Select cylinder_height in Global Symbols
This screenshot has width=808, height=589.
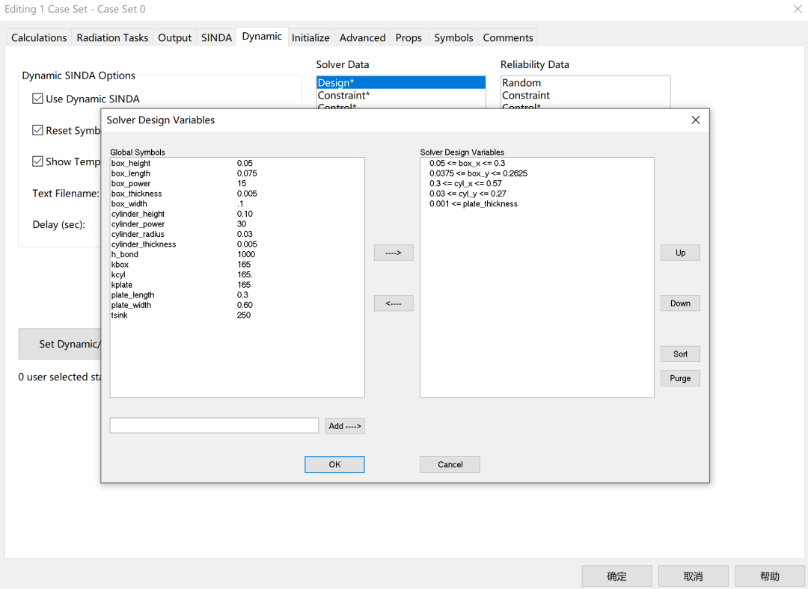point(237,214)
